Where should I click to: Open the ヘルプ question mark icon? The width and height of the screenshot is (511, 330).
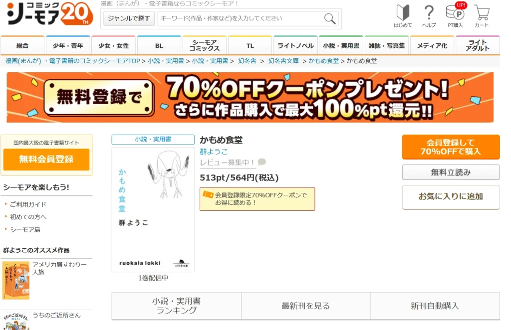click(x=429, y=15)
